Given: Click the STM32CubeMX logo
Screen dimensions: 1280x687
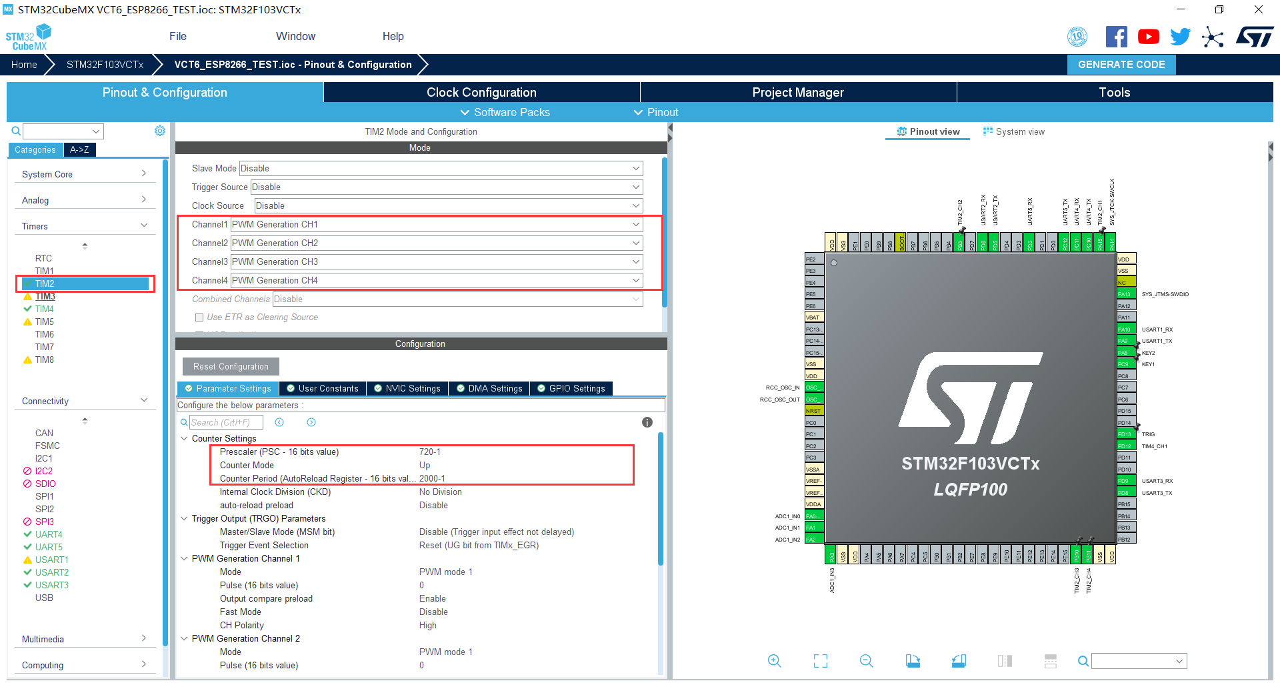Looking at the screenshot, I should click(x=29, y=37).
